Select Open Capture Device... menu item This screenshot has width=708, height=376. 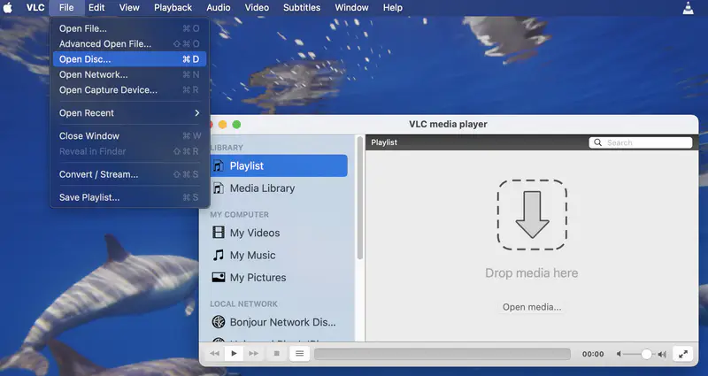tap(129, 90)
